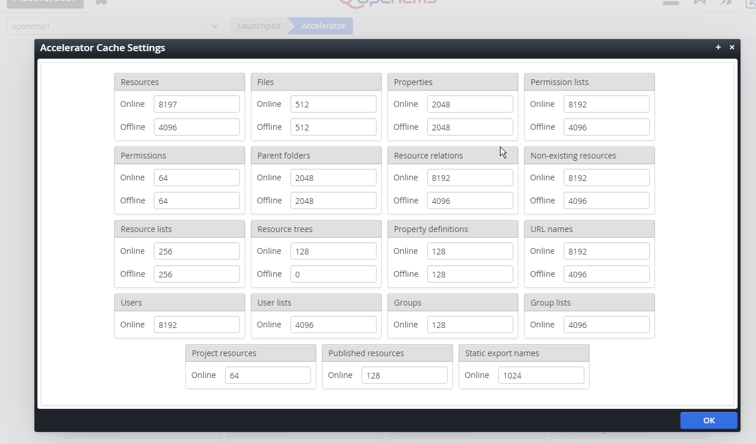756x444 pixels.
Task: Change Permissions Online value
Action: point(197,177)
